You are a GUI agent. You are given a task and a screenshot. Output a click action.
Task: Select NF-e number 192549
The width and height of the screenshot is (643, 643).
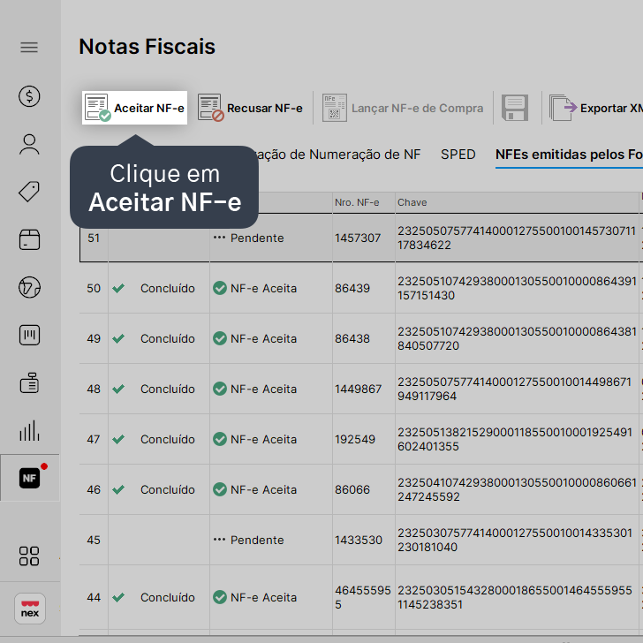click(355, 439)
